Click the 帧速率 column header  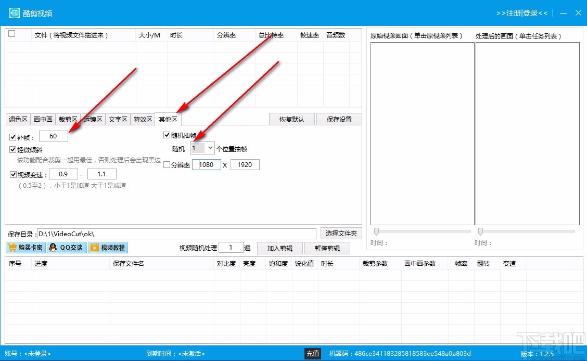tap(310, 35)
